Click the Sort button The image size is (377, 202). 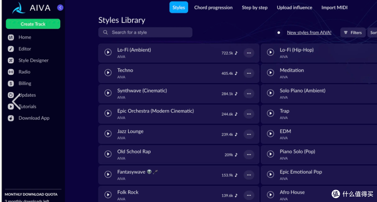[x=372, y=33]
